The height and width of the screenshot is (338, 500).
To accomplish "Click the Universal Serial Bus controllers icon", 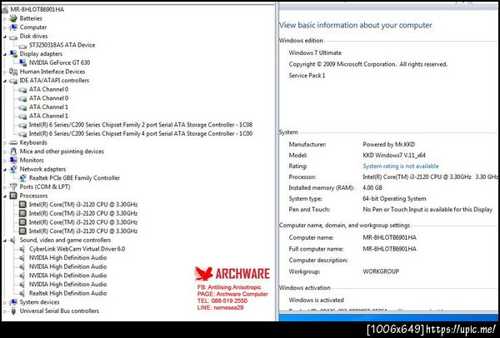I will click(13, 311).
